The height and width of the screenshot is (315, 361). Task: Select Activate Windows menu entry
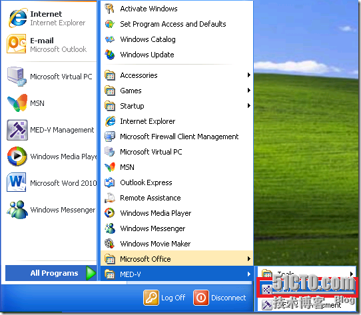177,9
